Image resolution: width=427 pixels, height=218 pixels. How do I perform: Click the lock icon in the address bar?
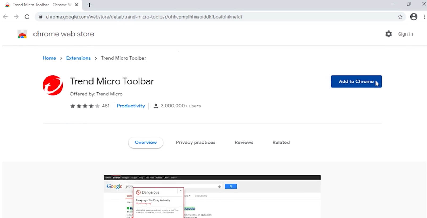click(40, 17)
